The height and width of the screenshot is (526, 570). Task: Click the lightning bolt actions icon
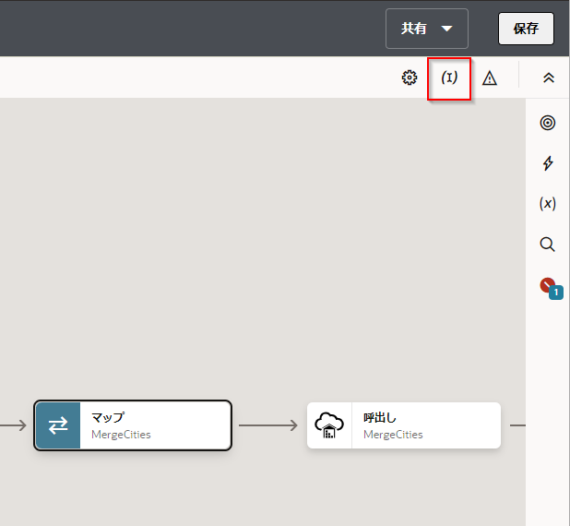548,163
